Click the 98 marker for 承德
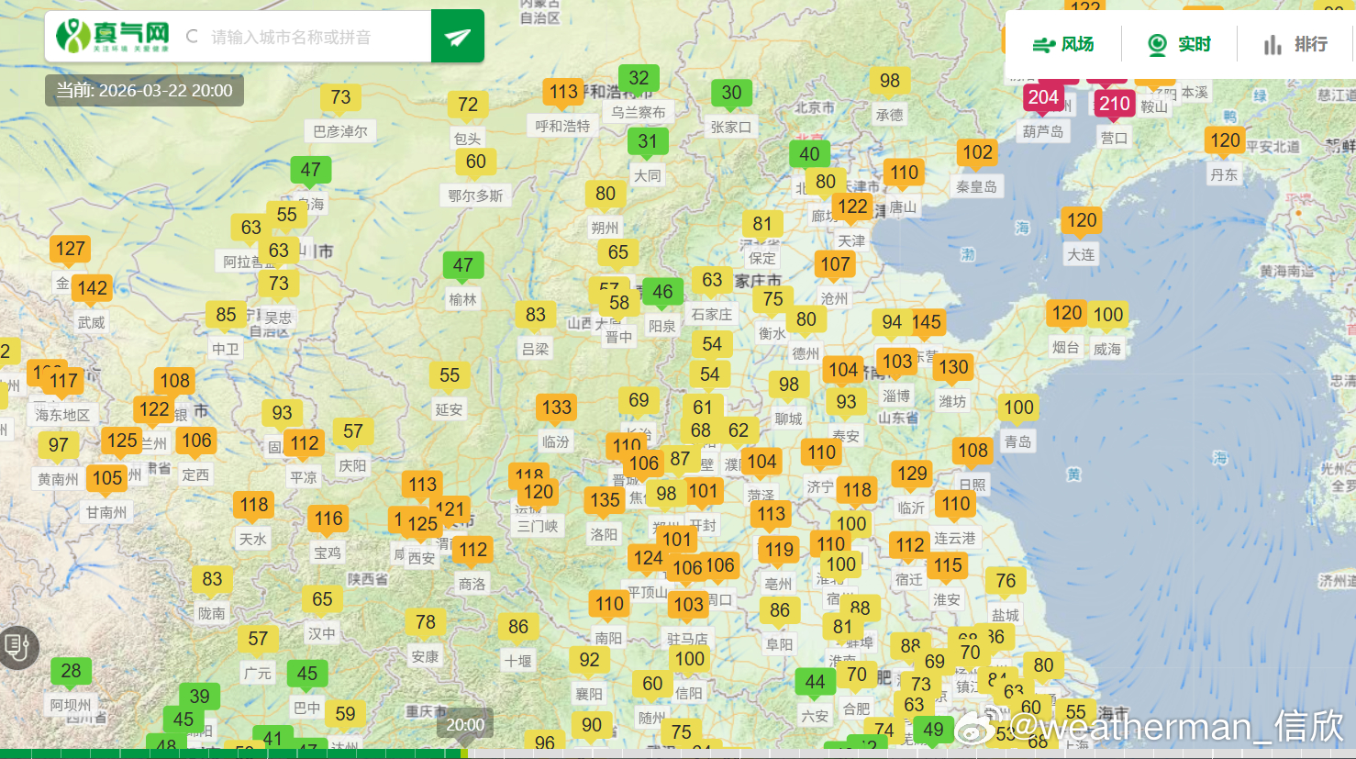The width and height of the screenshot is (1356, 759). tap(890, 81)
